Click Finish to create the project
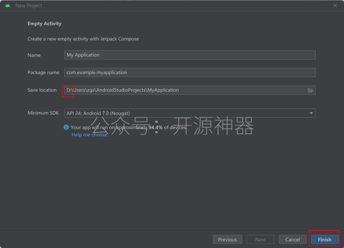Screen dimensions: 344x248 (x=325, y=239)
